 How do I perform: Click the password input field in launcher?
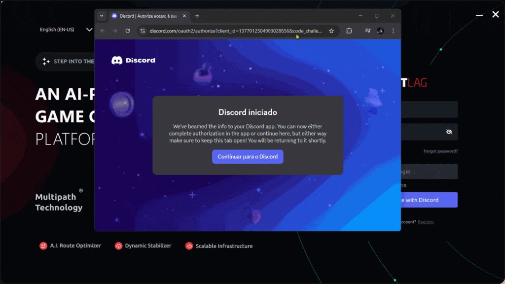pos(429,132)
